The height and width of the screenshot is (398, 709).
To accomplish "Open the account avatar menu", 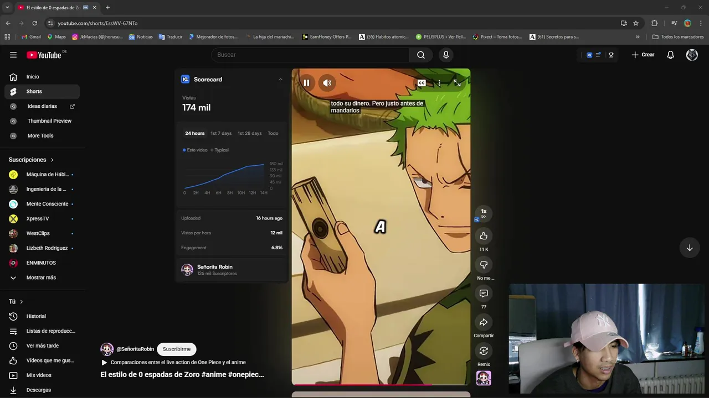I will [692, 55].
